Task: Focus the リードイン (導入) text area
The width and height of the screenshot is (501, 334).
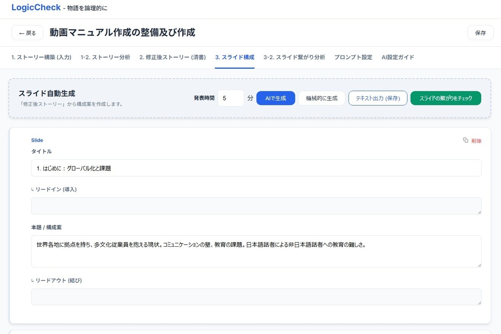Action: pos(256,206)
